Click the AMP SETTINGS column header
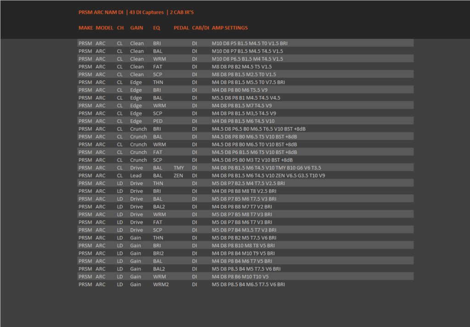 pos(229,28)
